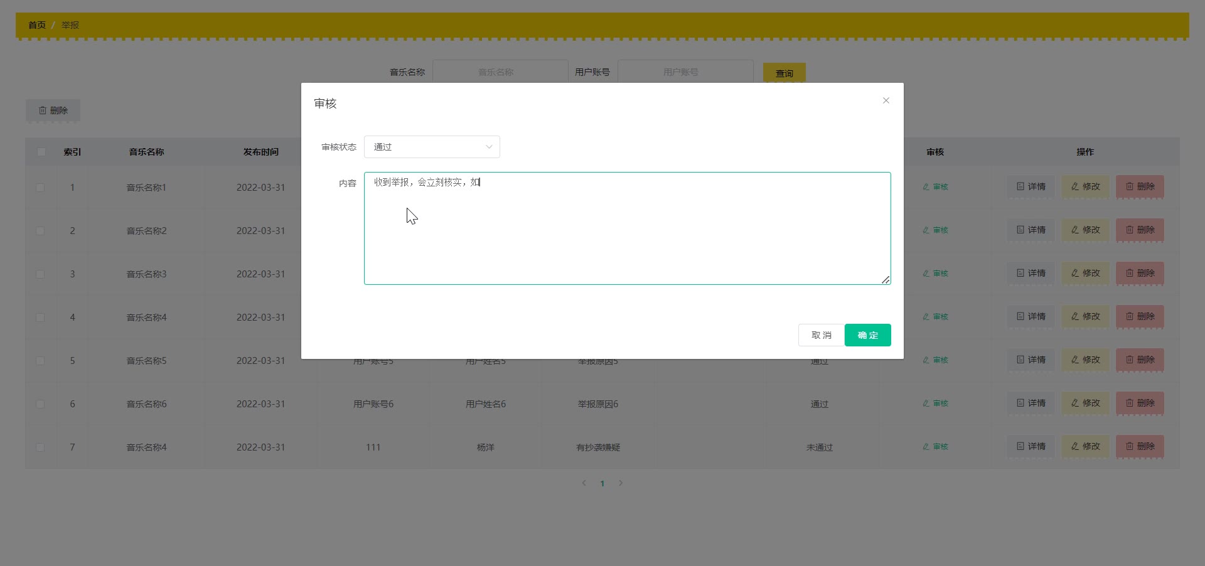Delete row 音乐名称1 with its 删除 button
1205x566 pixels.
1140,186
